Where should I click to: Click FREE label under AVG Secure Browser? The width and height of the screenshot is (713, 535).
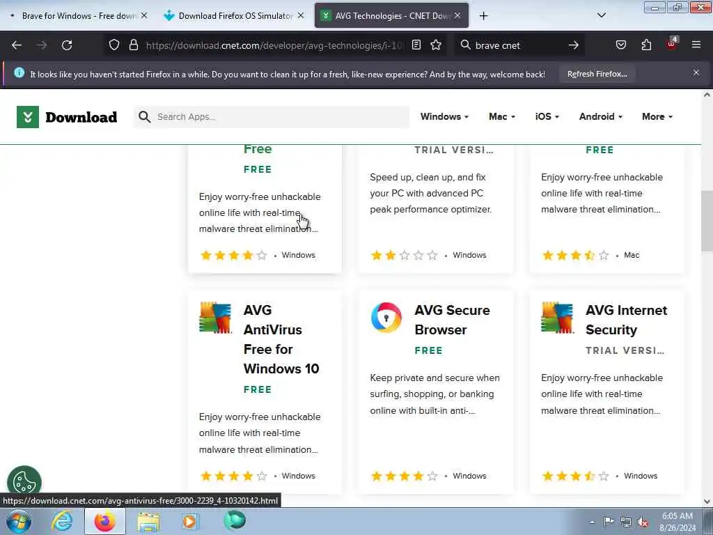(428, 350)
